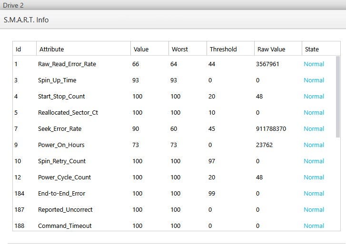Click the Command_Timeout attribute

point(65,226)
